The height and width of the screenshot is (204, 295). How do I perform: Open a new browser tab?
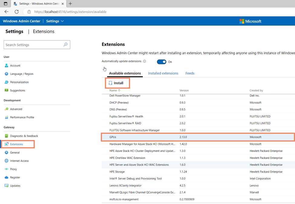point(70,4)
